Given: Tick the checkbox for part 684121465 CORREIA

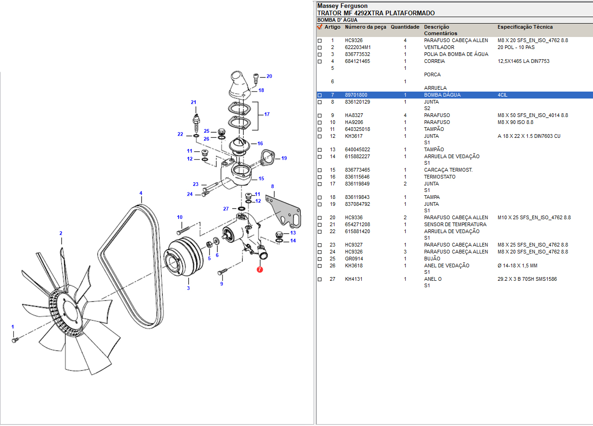Looking at the screenshot, I should coord(319,62).
